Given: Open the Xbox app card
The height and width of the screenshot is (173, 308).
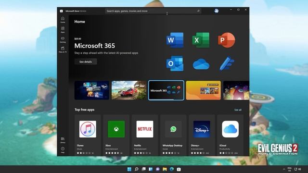Looking at the screenshot, I should pos(116,136).
